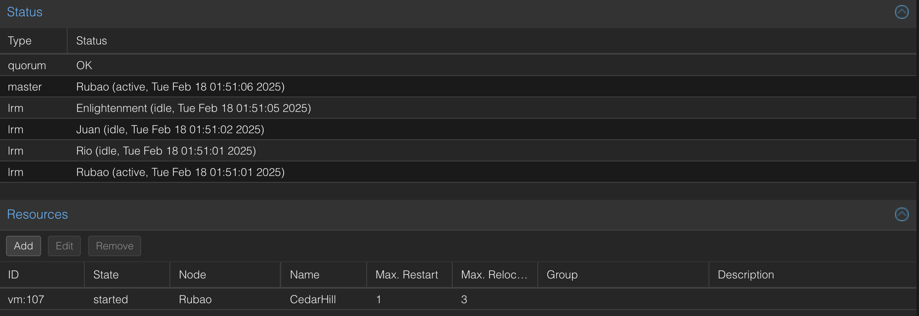919x316 pixels.
Task: Select the lrm Enlightenment idle row
Action: coord(458,108)
